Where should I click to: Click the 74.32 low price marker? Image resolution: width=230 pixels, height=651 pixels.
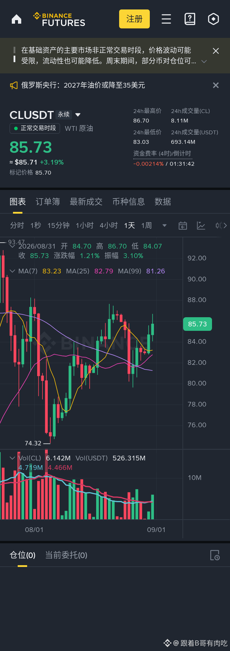click(33, 443)
